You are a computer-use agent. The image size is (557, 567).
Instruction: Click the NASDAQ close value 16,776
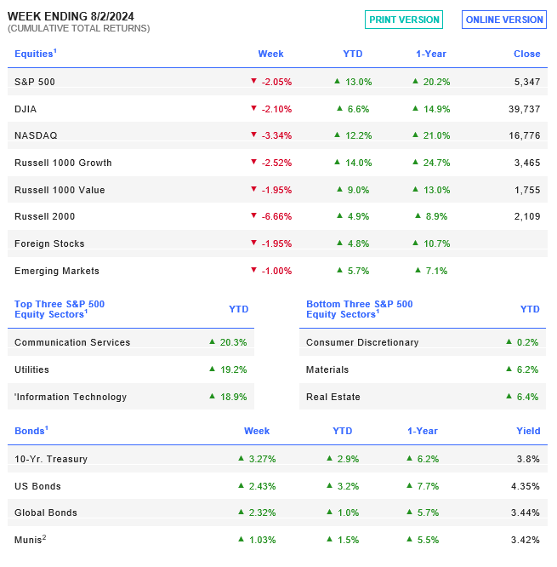pyautogui.click(x=525, y=135)
